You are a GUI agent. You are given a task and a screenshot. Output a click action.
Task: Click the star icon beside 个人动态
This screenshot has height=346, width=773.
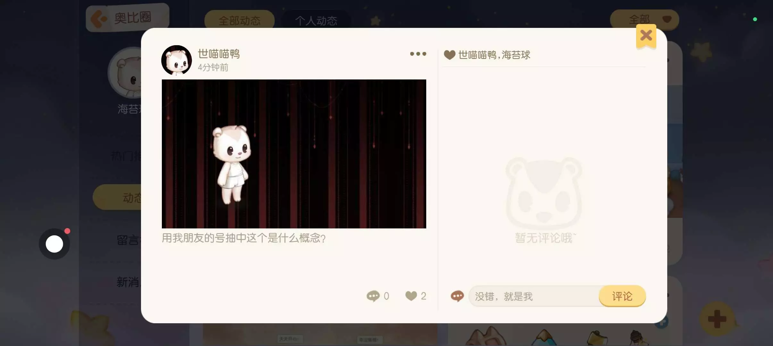coord(375,21)
